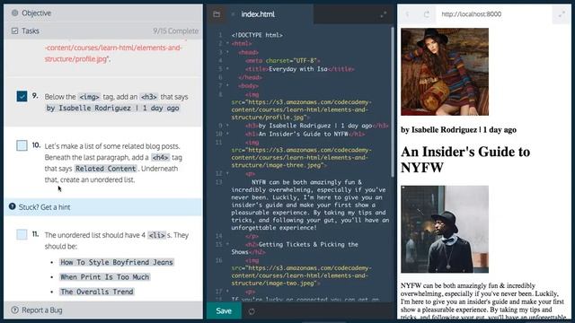Click the DOCTYPE html line in the editor
Image resolution: width=575 pixels, height=323 pixels.
(x=257, y=35)
